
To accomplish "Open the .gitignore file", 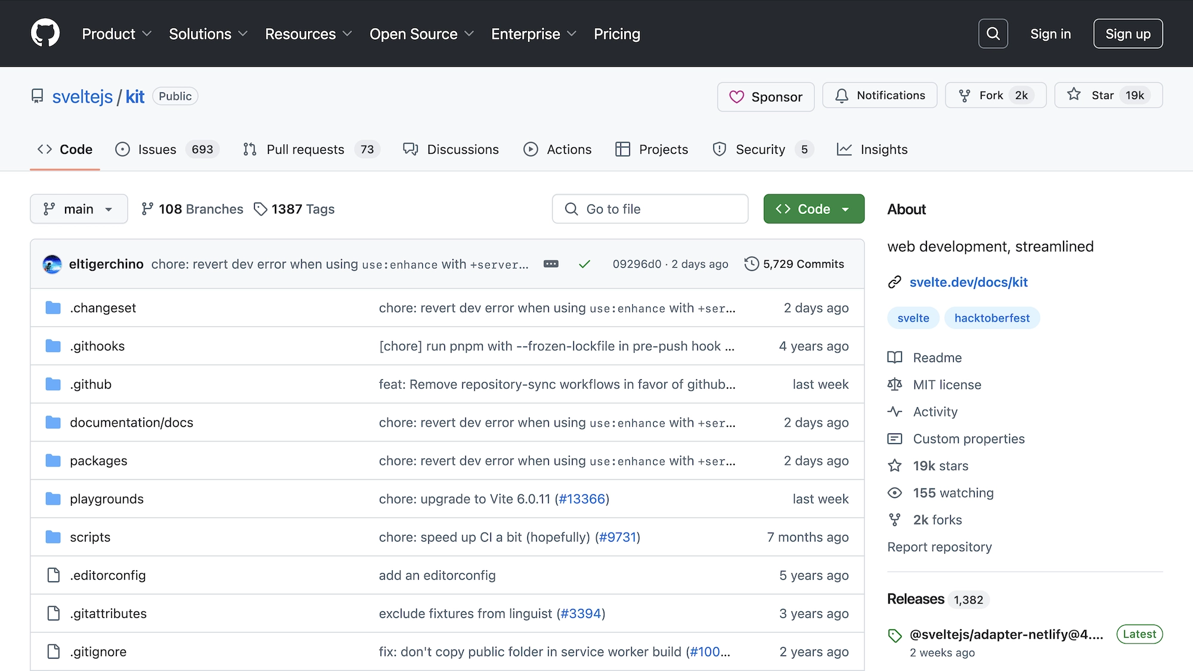I will coord(98,651).
